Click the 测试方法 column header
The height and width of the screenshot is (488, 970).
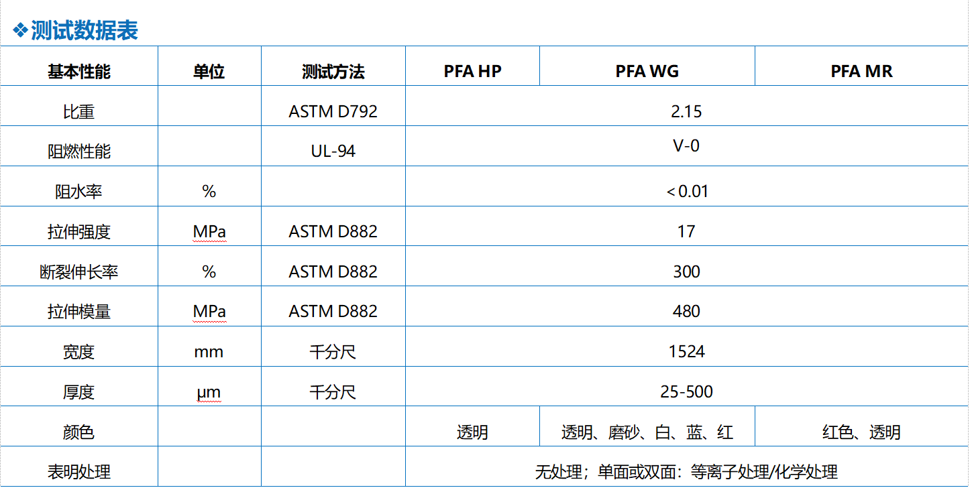(x=333, y=72)
